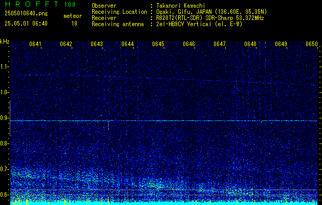
Task: Click the 0649 time marker
Action: [x=281, y=44]
